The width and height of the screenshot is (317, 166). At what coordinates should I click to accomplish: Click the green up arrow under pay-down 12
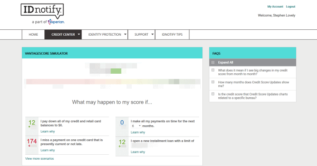pyautogui.click(x=29, y=127)
